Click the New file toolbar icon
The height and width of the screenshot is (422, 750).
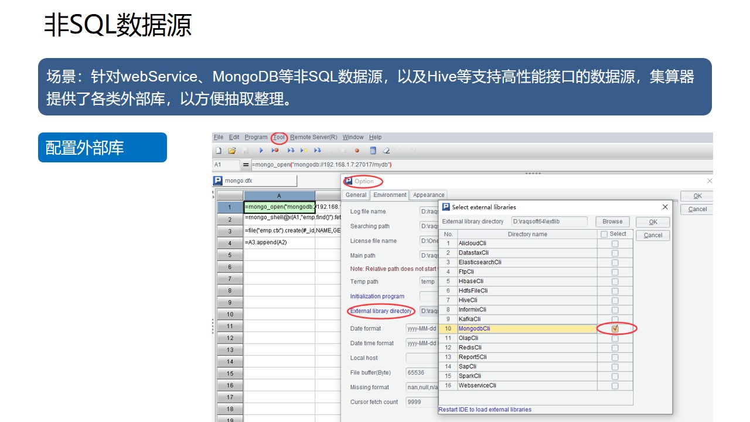tap(219, 151)
